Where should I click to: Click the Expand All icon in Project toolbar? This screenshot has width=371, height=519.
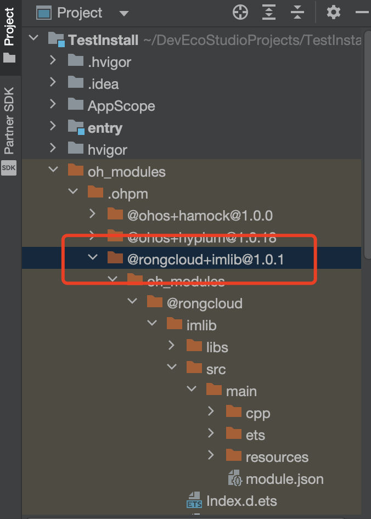(268, 13)
